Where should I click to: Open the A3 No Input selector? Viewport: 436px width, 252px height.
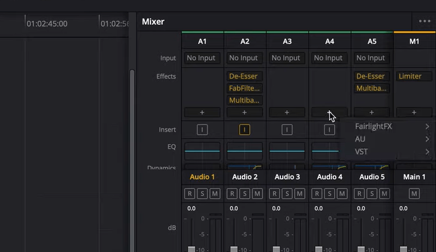[x=287, y=58]
